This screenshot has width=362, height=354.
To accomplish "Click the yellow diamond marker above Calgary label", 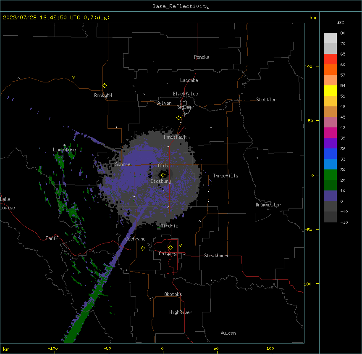I will click(x=170, y=248).
